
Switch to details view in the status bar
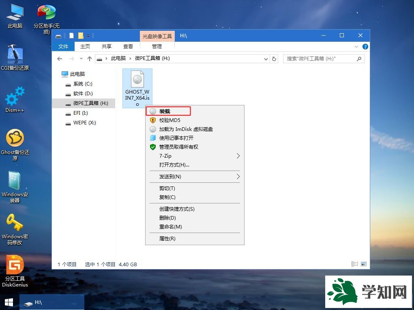tap(354, 264)
